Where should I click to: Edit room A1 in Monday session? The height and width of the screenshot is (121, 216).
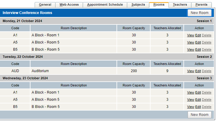coord(198,35)
